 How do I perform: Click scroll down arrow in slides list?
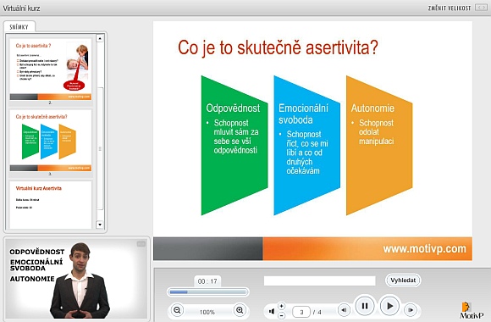100,225
